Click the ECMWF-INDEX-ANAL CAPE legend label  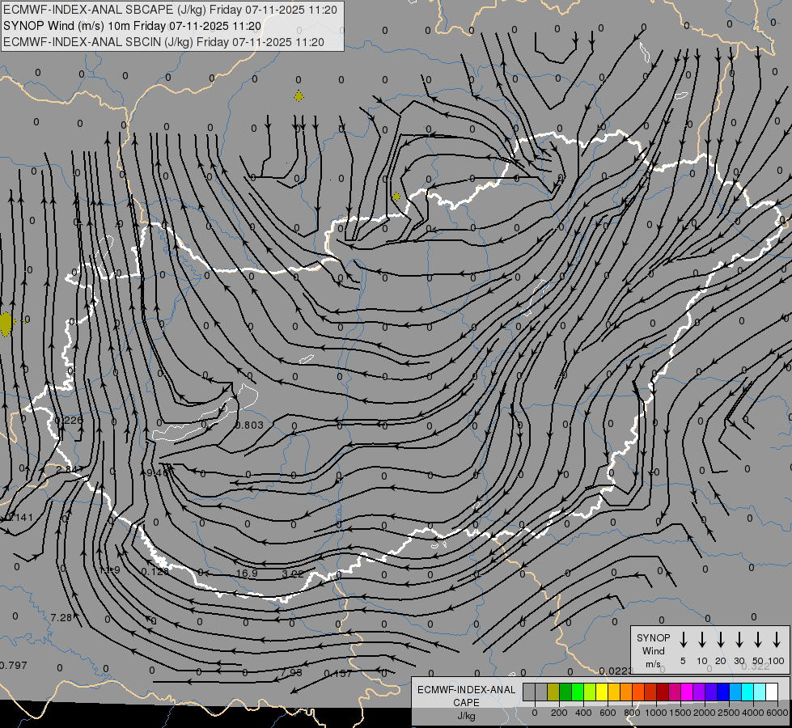[466, 696]
